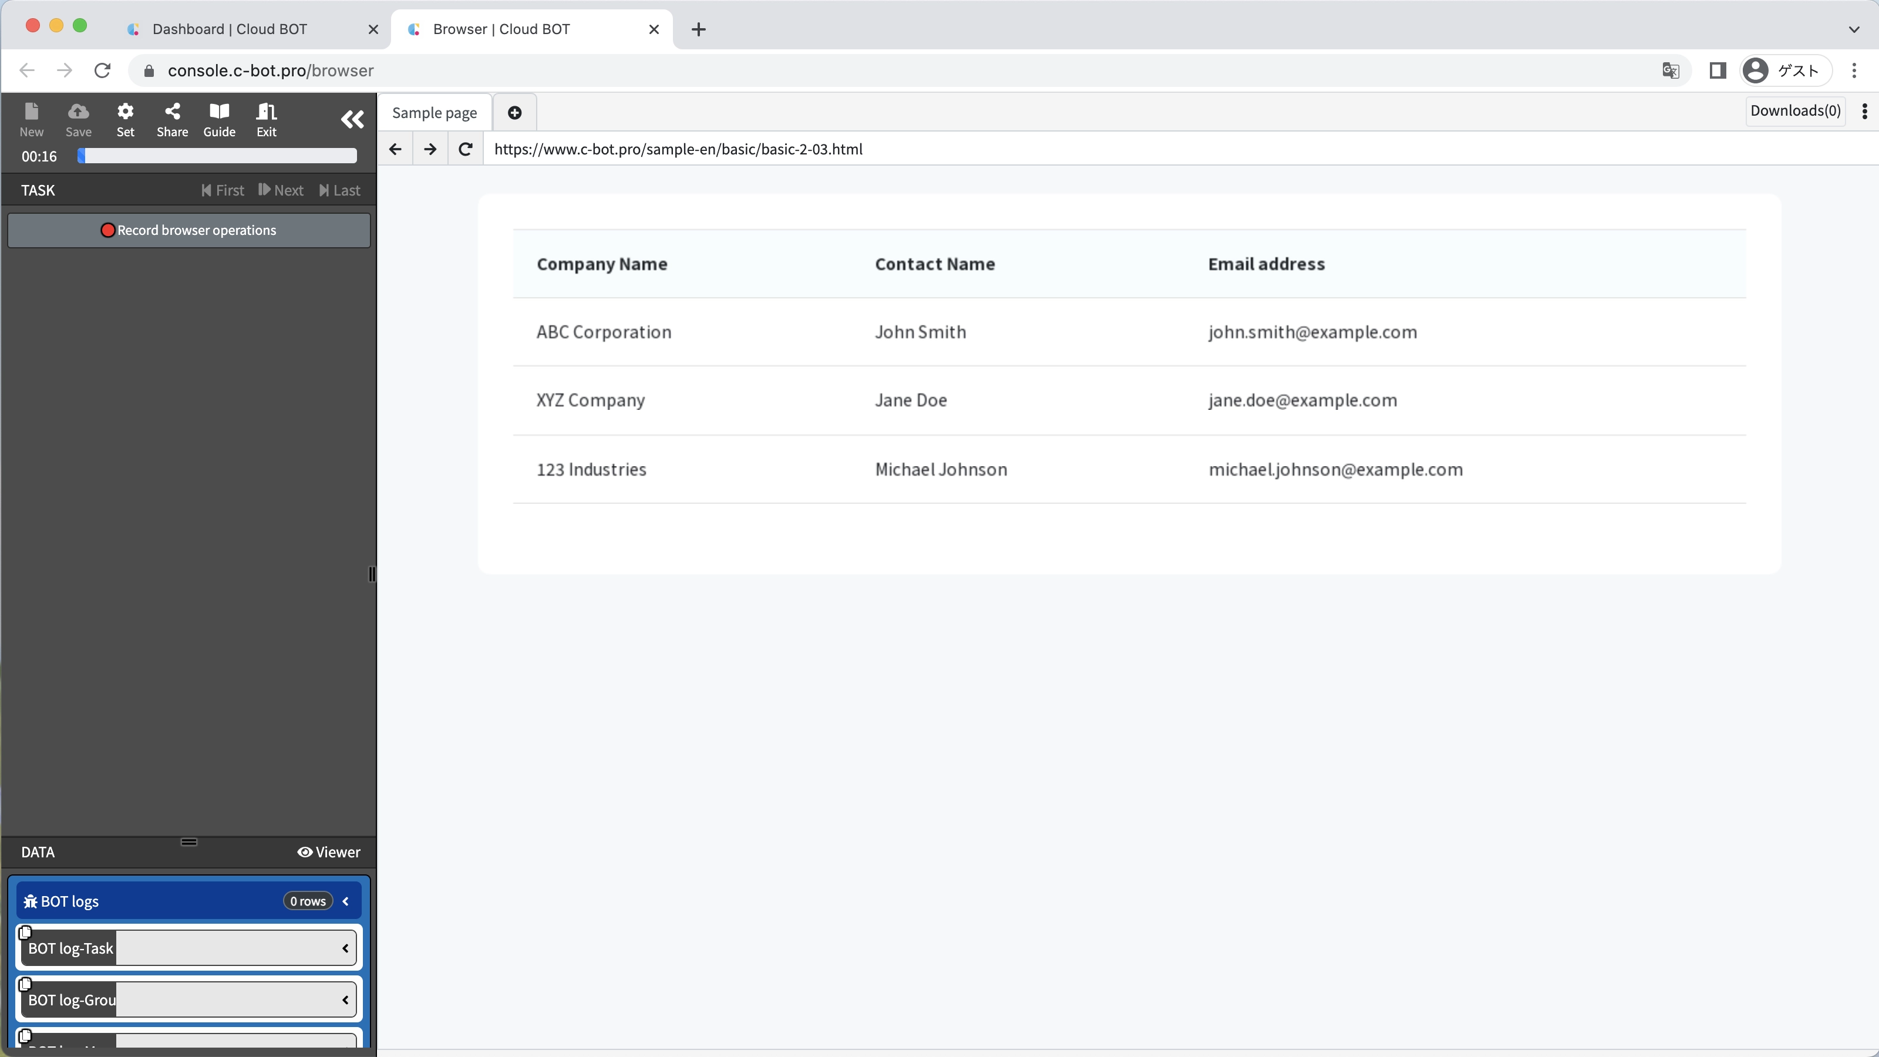This screenshot has height=1057, width=1879.
Task: Add new virtual browser tab plus icon
Action: click(514, 112)
